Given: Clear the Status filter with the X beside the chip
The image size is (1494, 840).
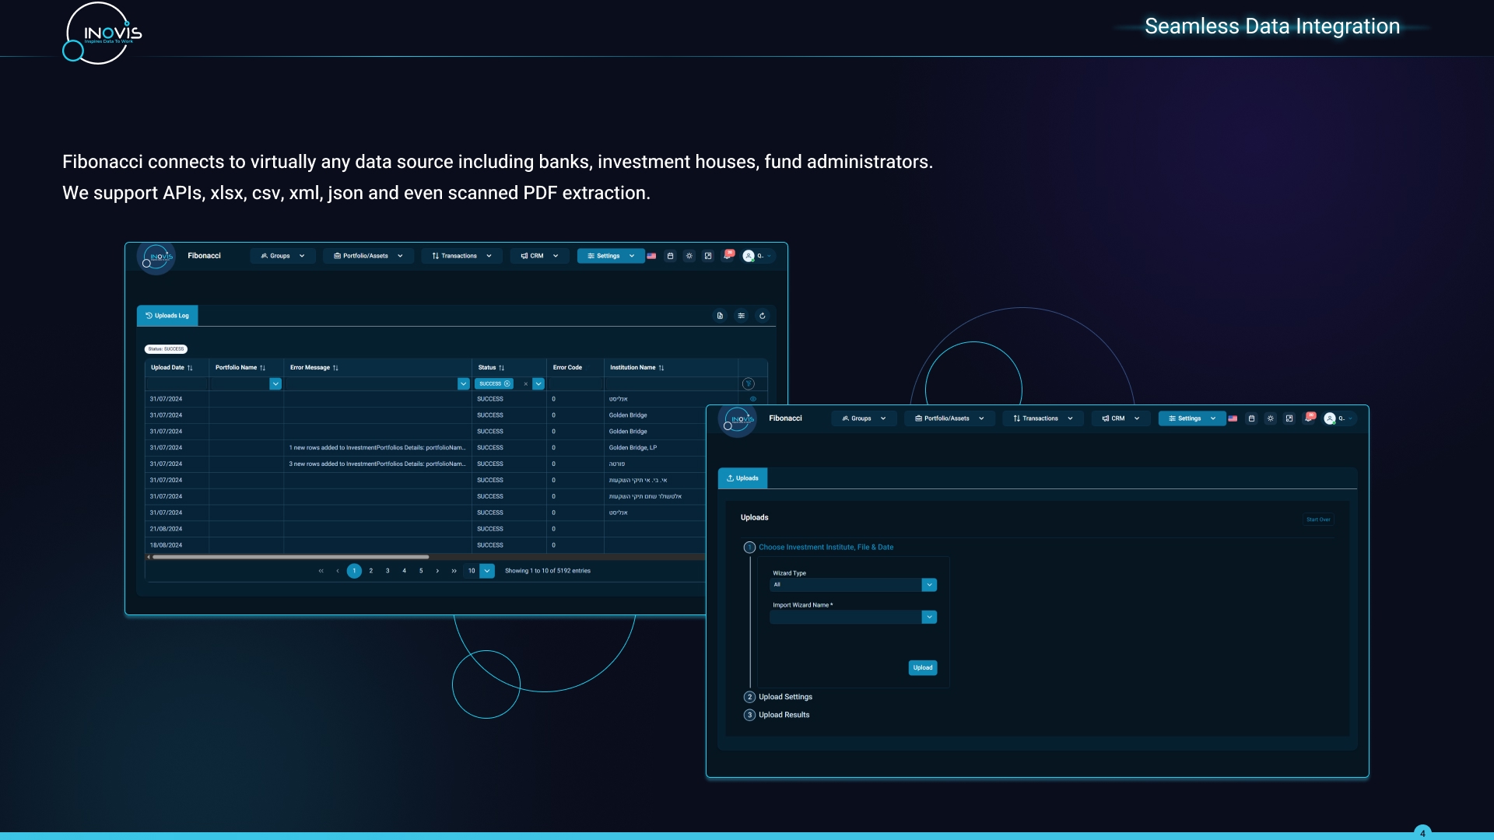Looking at the screenshot, I should click(x=526, y=384).
